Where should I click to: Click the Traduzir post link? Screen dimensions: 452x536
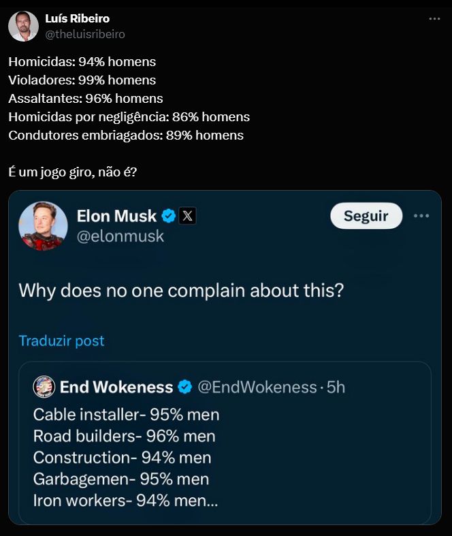point(61,341)
